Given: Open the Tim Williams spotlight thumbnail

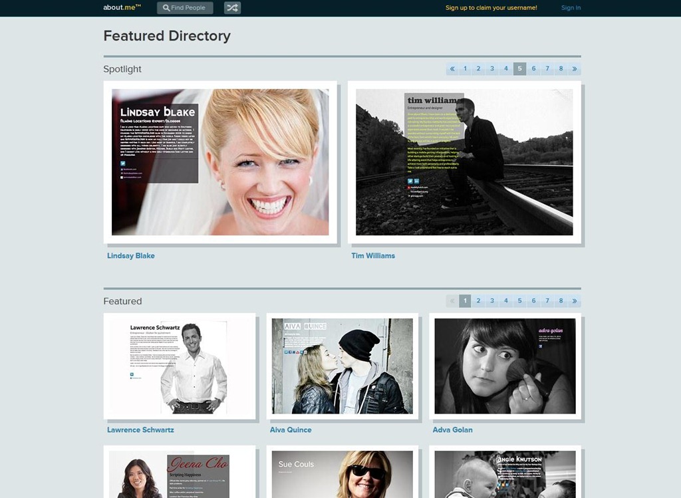Looking at the screenshot, I should (464, 162).
